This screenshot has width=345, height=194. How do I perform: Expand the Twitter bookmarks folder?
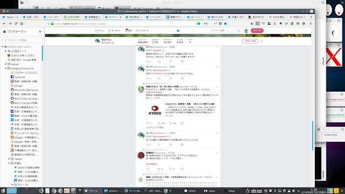pos(9,159)
